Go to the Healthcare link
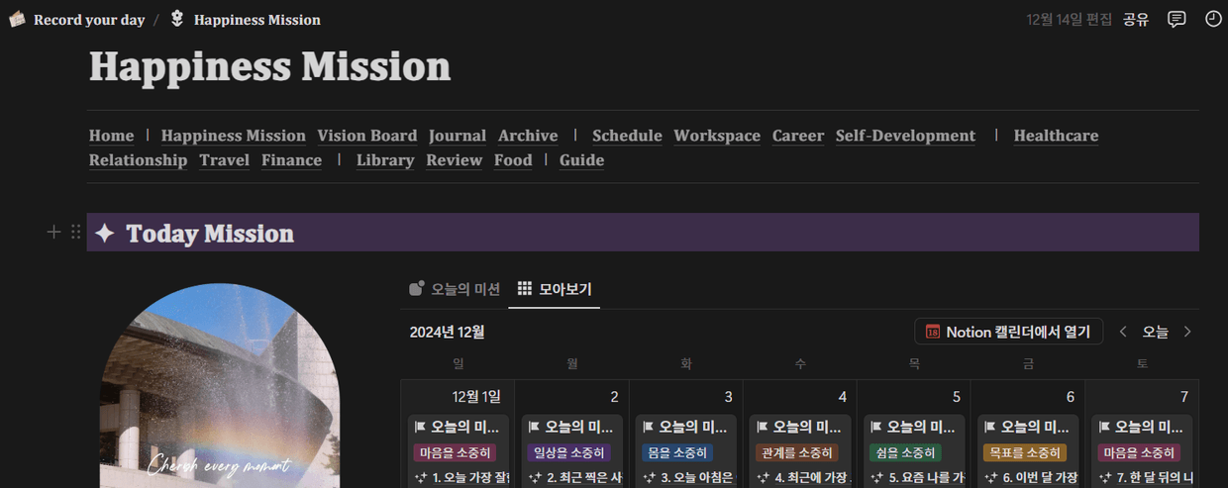Image resolution: width=1228 pixels, height=488 pixels. 1056,136
